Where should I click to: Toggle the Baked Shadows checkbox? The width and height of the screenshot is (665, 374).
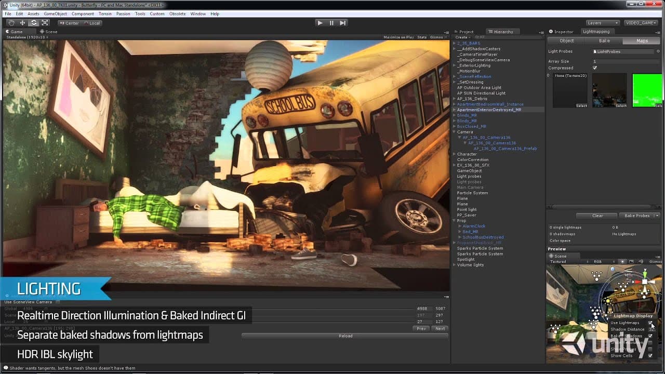click(x=650, y=336)
